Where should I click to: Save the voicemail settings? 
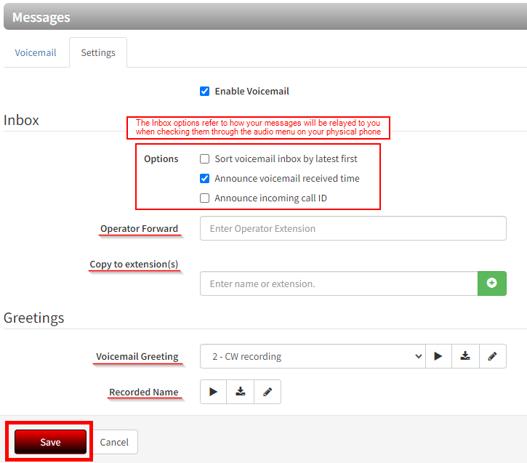click(x=50, y=442)
